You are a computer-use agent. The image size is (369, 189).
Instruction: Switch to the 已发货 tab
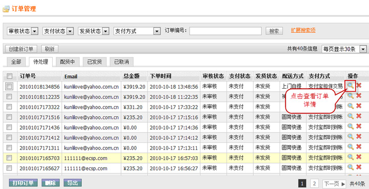tap(95, 62)
